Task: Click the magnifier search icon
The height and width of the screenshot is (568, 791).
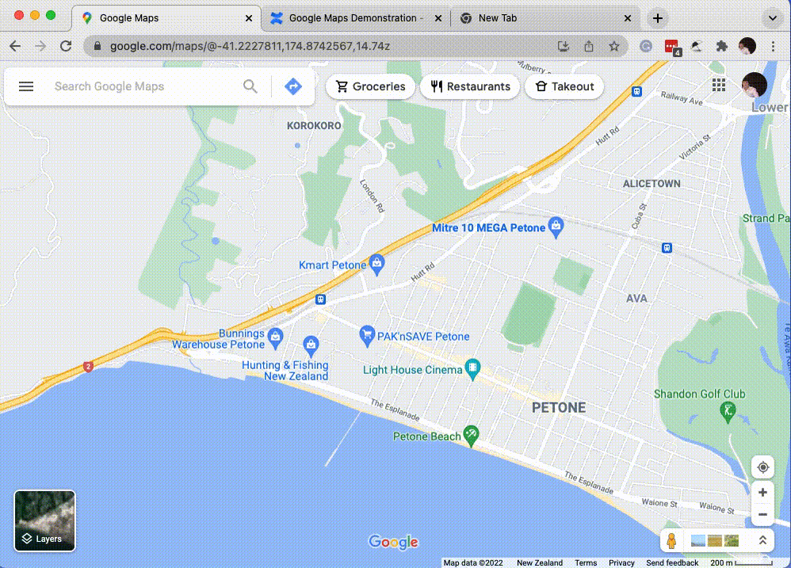Action: [x=250, y=86]
